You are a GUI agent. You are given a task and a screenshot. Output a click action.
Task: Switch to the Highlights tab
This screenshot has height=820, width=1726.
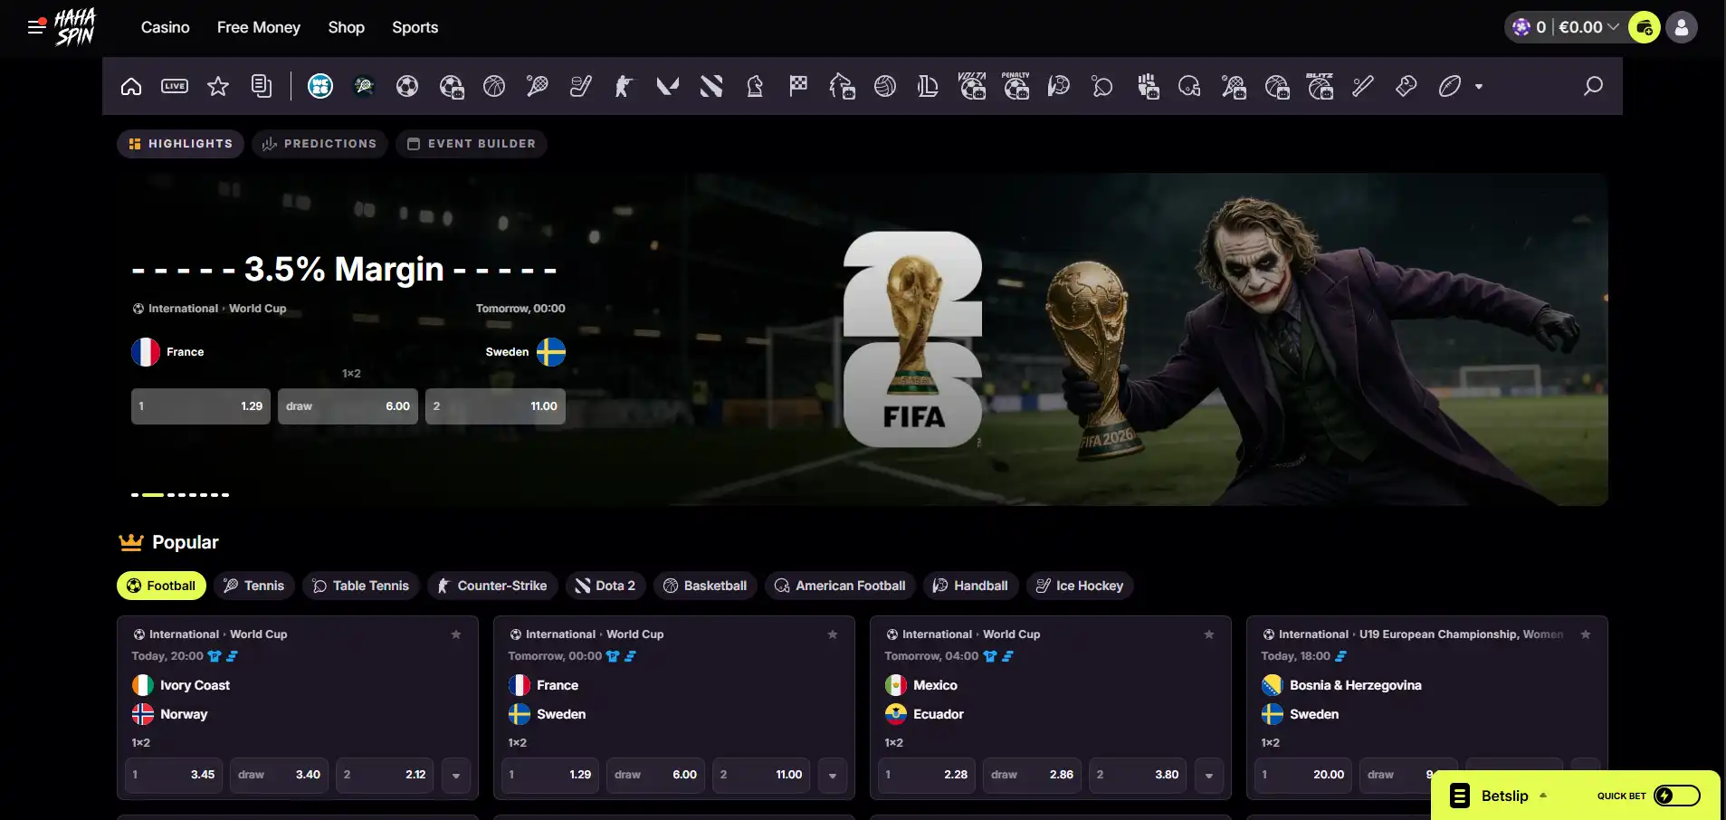point(180,144)
